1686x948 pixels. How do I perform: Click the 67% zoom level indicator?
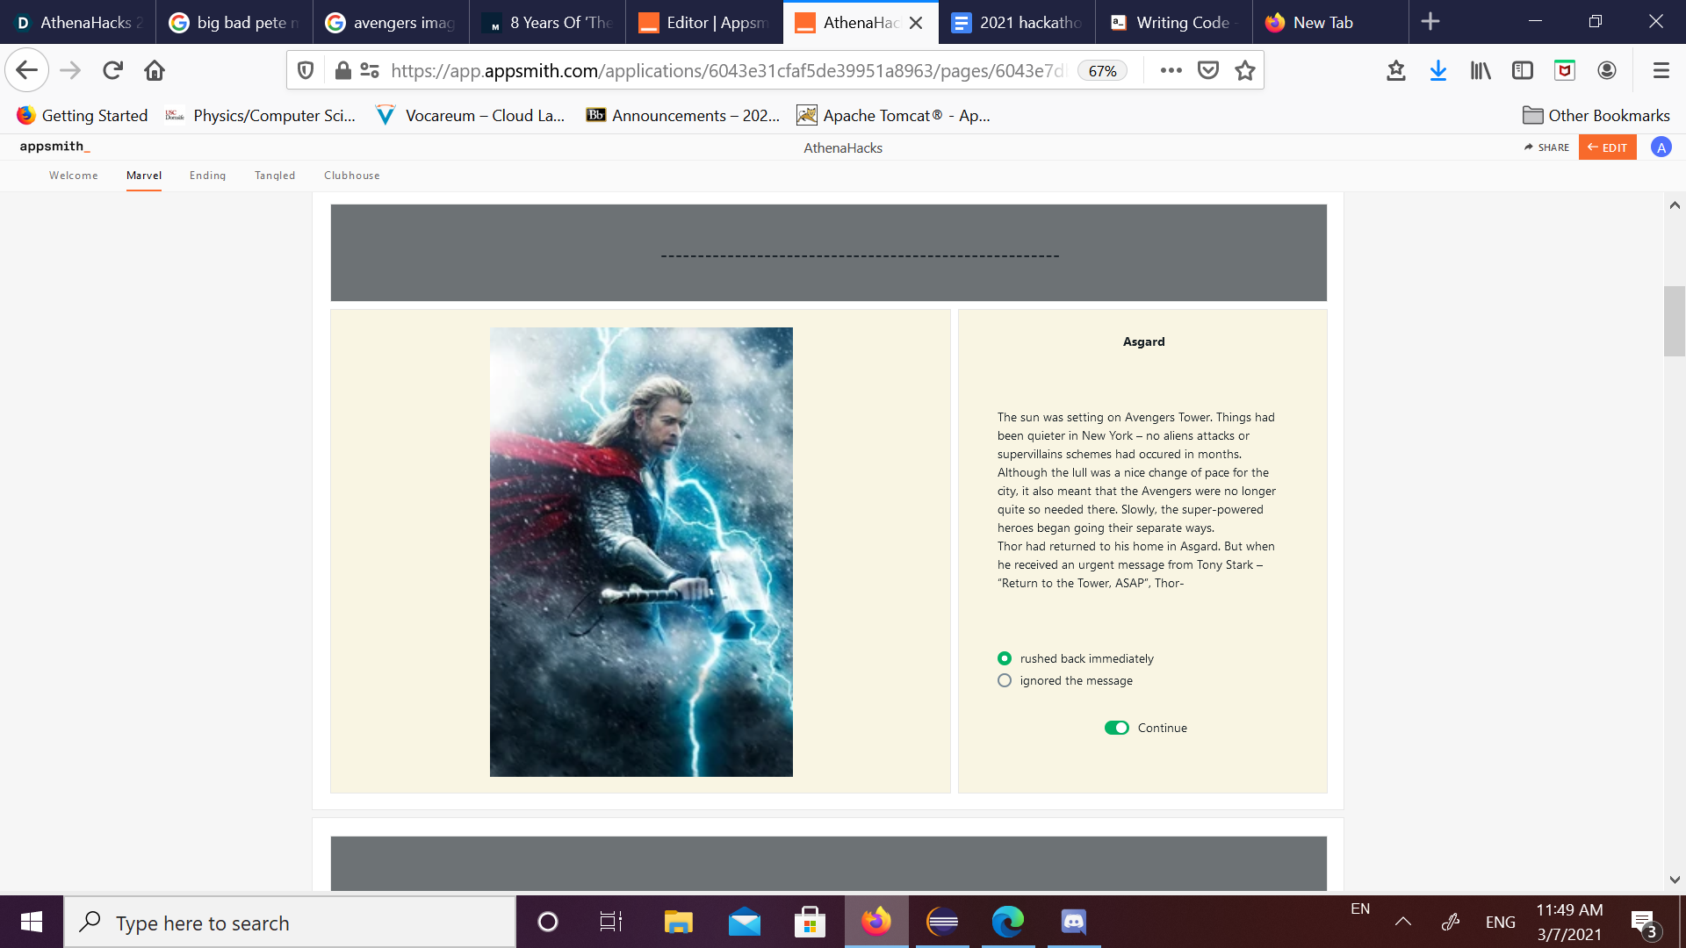pos(1102,71)
